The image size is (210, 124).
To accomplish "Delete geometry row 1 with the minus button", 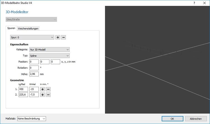I will pos(48,89).
